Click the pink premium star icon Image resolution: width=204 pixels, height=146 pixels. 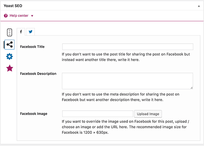(x=10, y=68)
